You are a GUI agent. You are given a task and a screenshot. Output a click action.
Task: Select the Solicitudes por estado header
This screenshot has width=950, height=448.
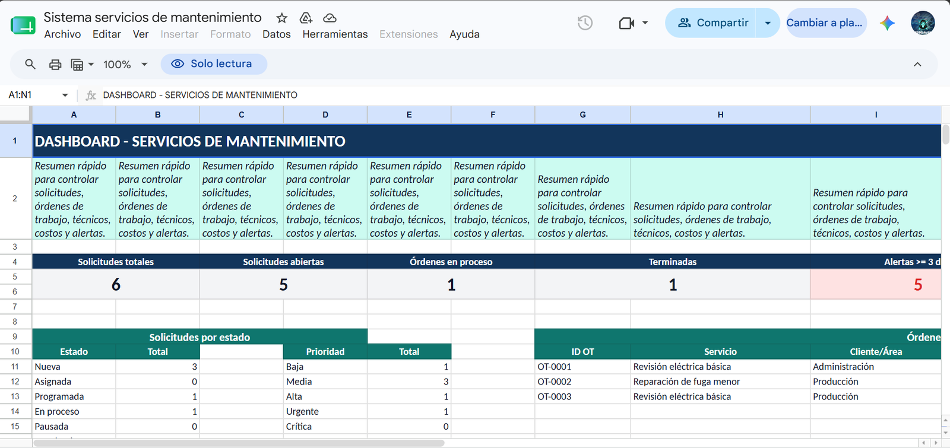point(199,337)
